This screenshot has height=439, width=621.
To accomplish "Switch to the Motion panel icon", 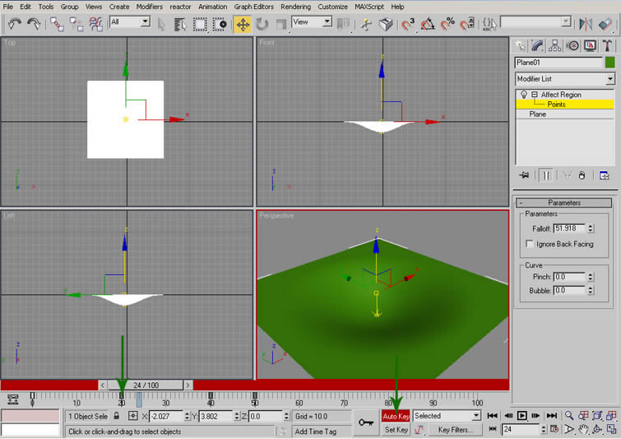I will pos(572,45).
